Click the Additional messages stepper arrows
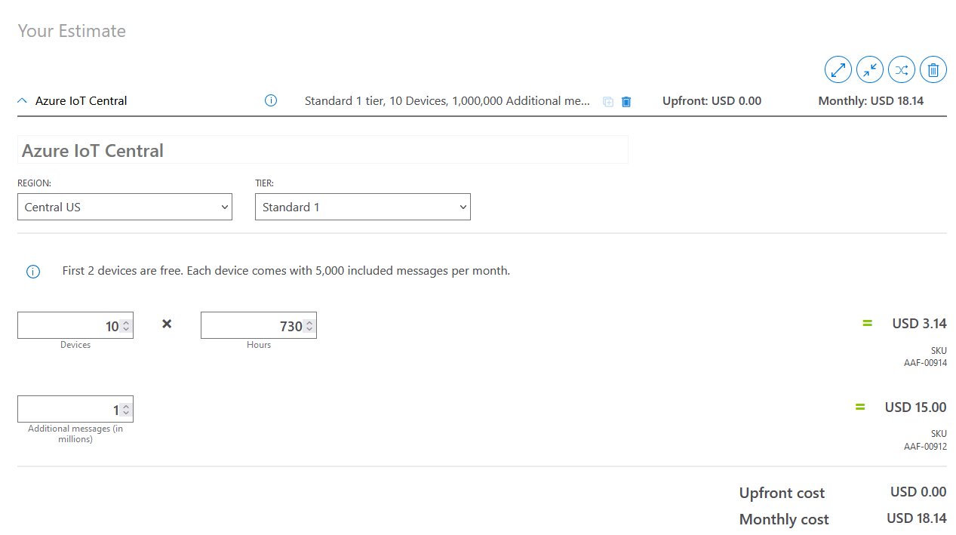 126,410
